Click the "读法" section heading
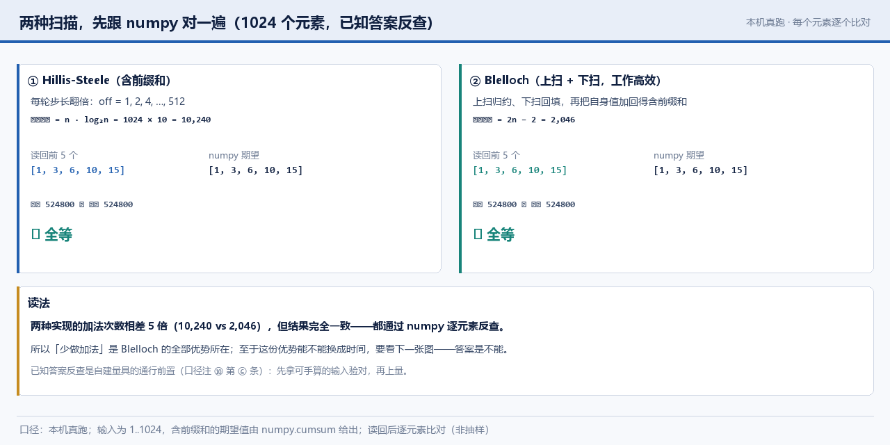 click(39, 303)
